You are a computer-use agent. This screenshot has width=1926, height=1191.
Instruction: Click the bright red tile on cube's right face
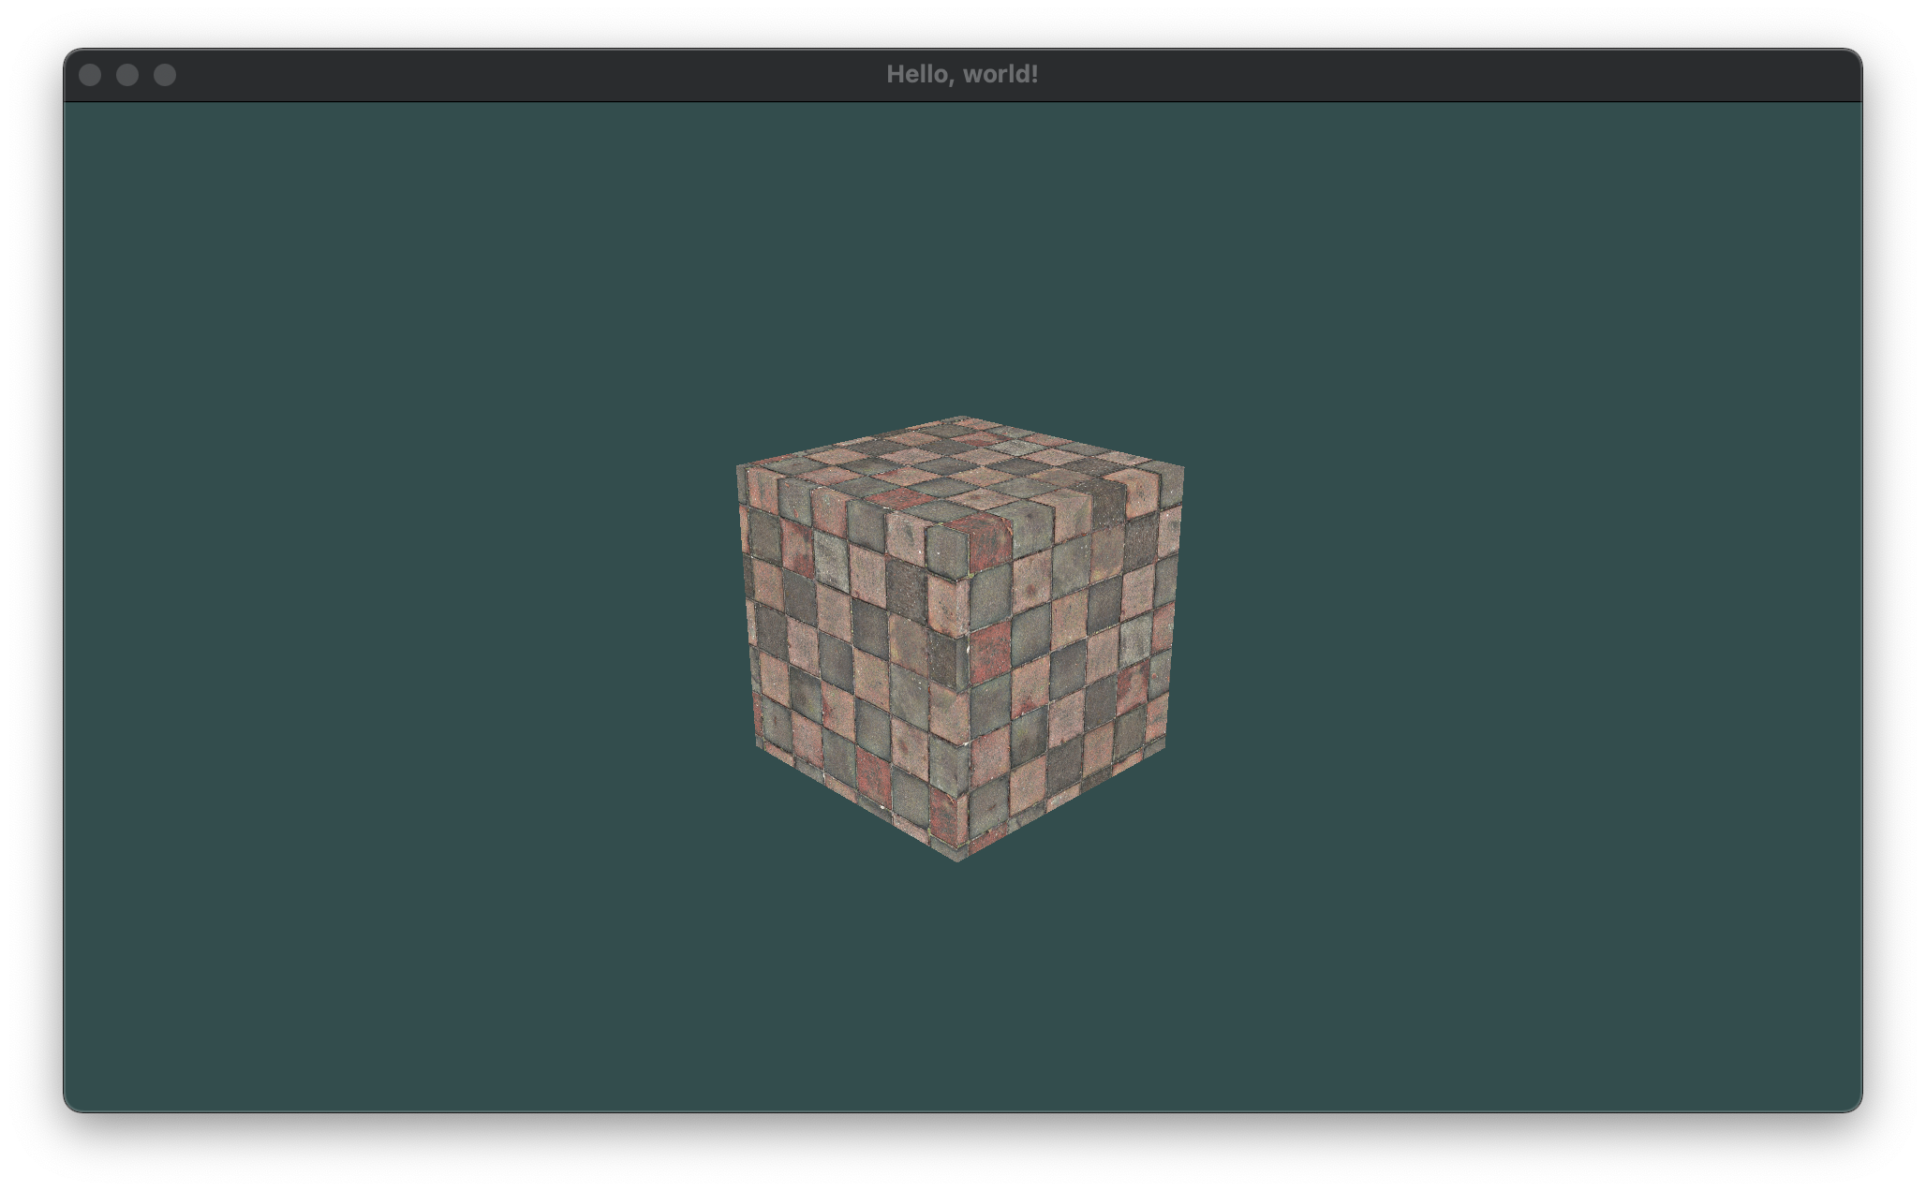coord(990,653)
